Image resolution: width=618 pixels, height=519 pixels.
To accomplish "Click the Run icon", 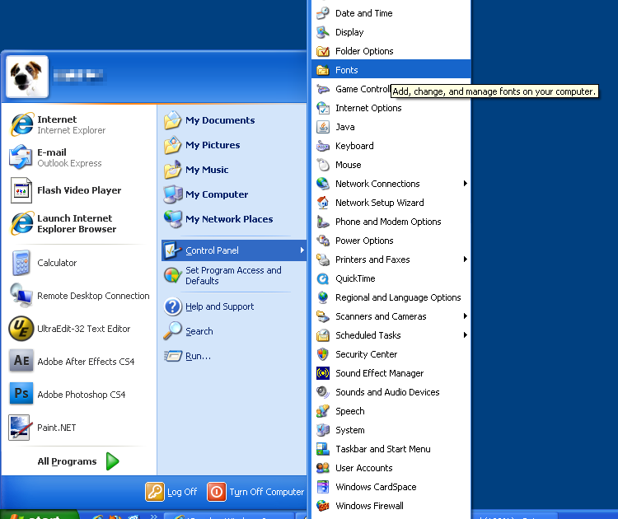I will point(173,356).
